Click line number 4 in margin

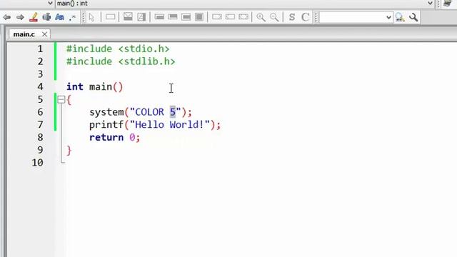point(40,86)
